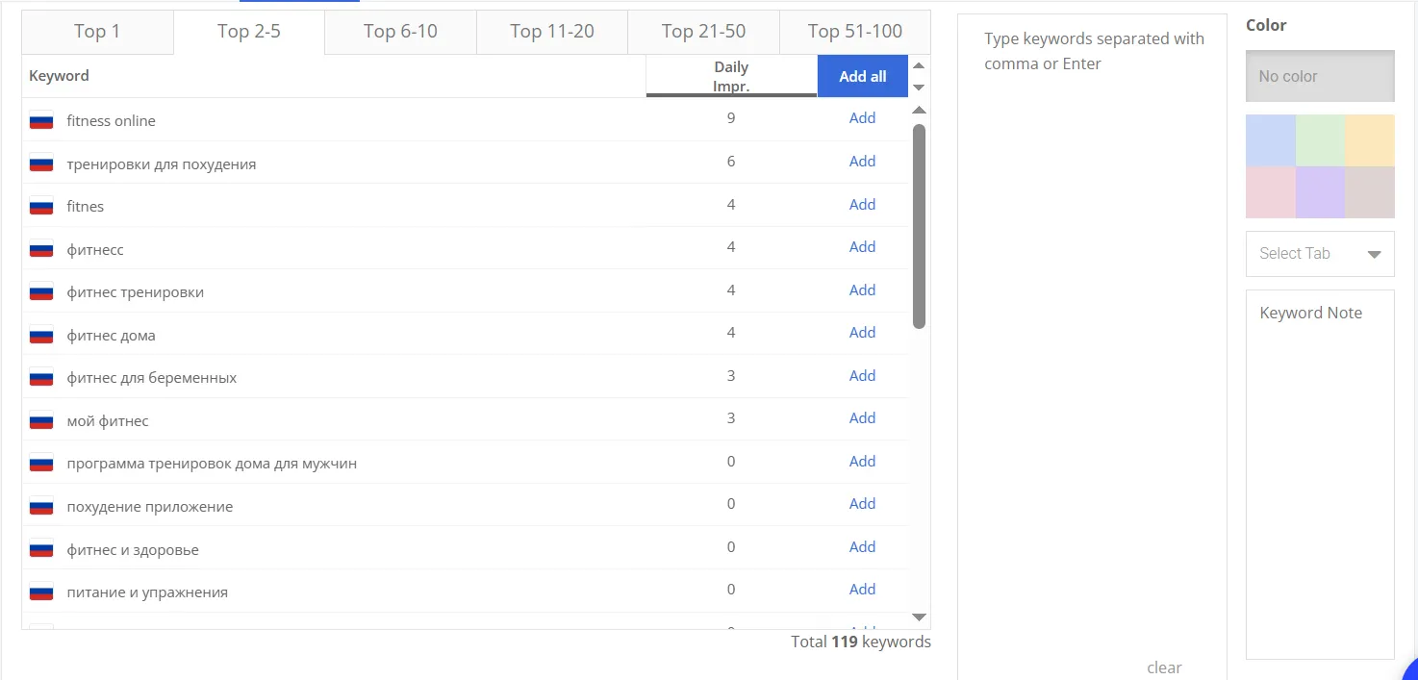Click flag icon beside fitnes
1418x680 pixels.
pos(41,207)
